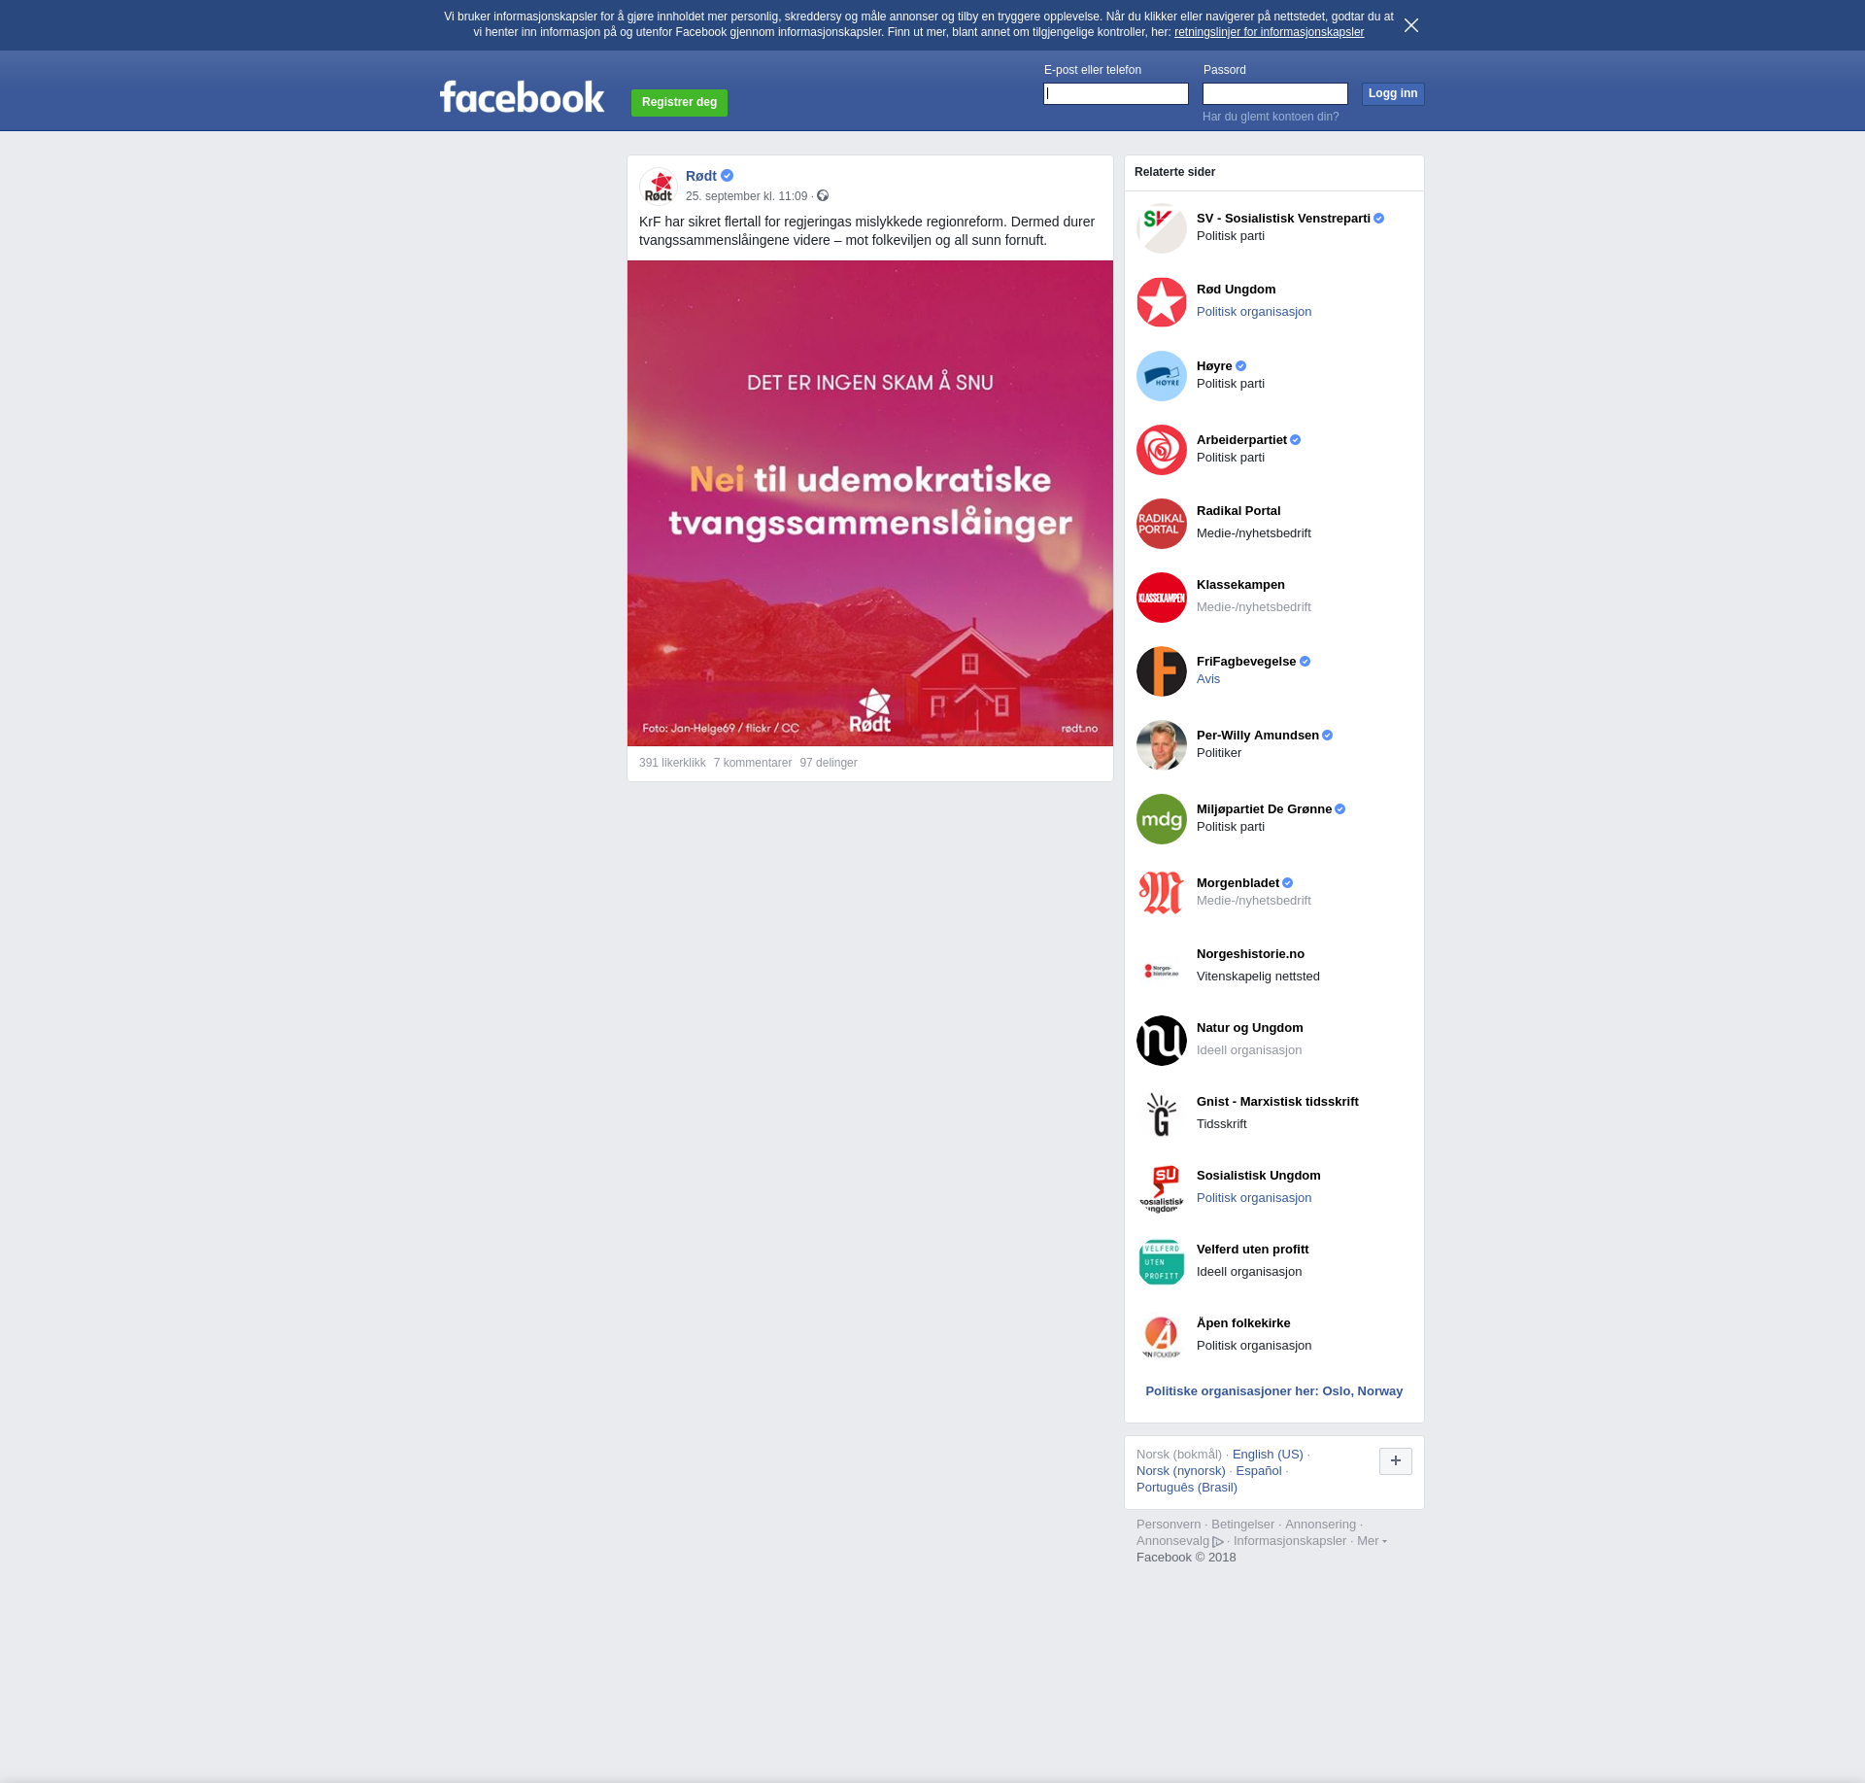This screenshot has width=1865, height=1783.
Task: Click the Facebook logo
Action: tap(522, 97)
